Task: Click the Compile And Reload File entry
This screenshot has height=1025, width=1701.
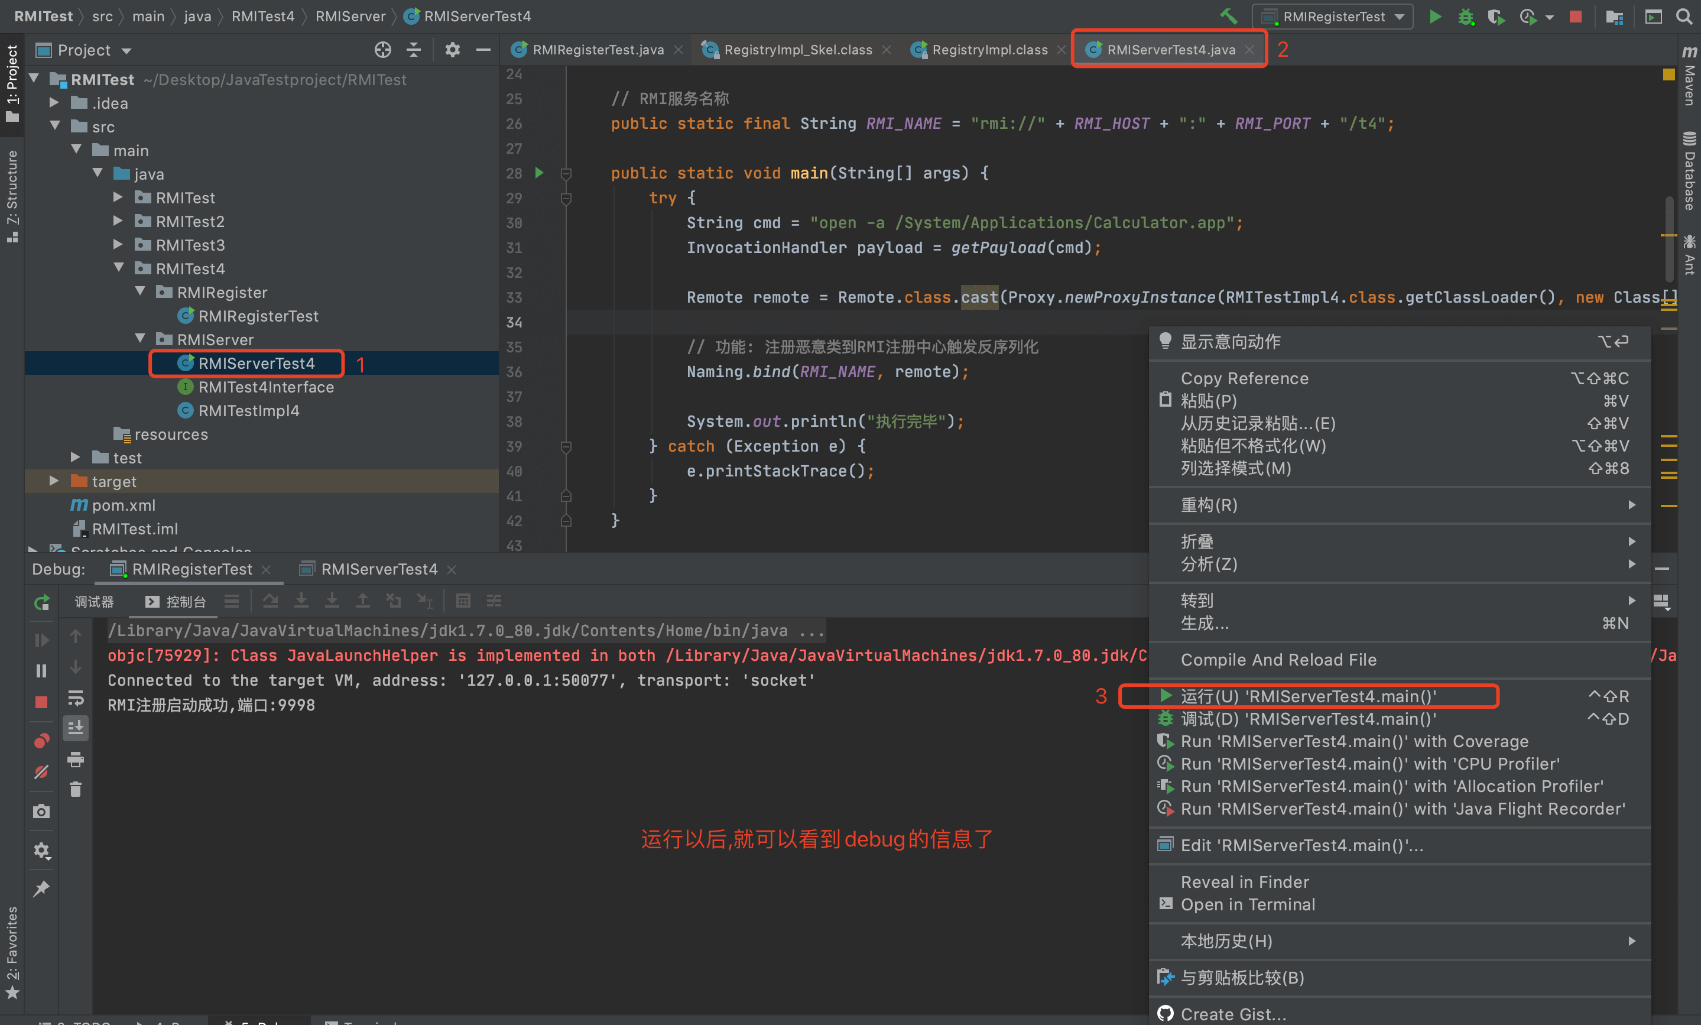Action: [1278, 659]
